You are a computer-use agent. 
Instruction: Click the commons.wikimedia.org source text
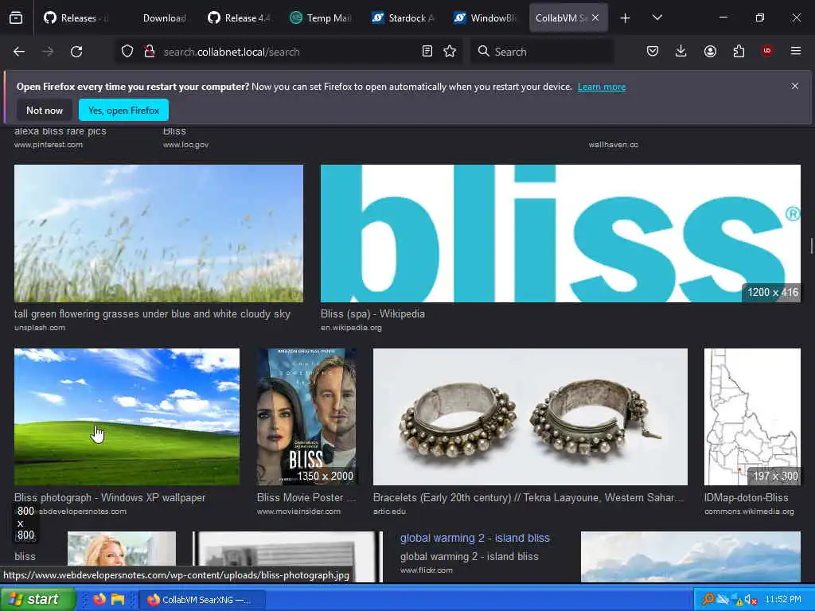(749, 512)
